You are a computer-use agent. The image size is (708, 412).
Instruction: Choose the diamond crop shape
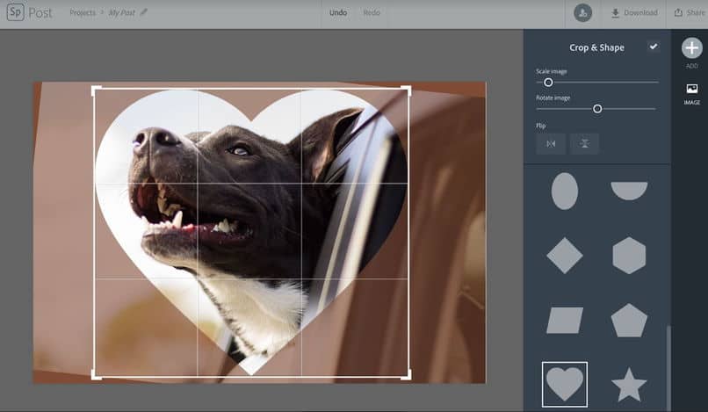coord(564,256)
